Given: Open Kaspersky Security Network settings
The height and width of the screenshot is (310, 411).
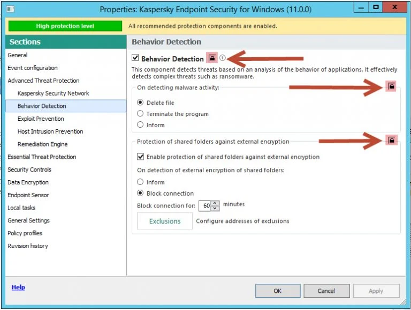Looking at the screenshot, I should 65,93.
